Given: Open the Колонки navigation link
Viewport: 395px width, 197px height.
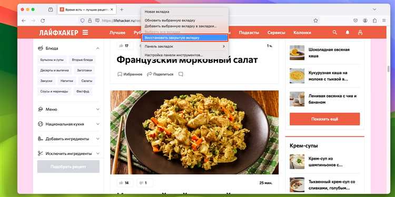Looking at the screenshot, I should tap(302, 33).
